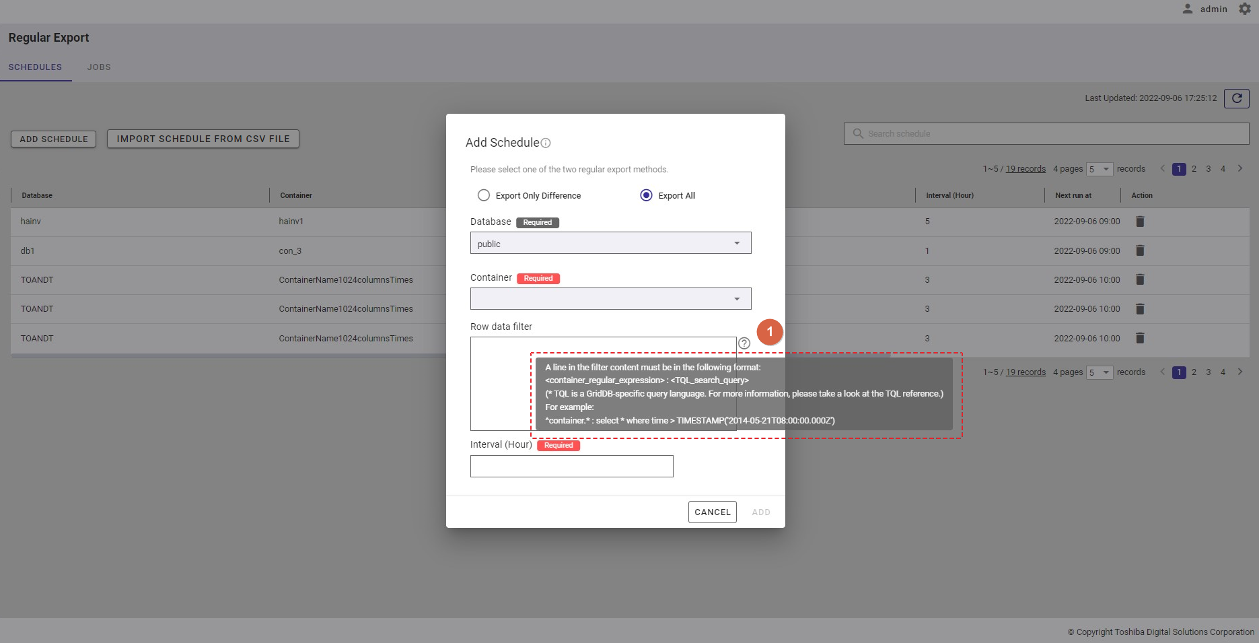Click page 4 in top pagination
1259x643 pixels.
[x=1223, y=169]
